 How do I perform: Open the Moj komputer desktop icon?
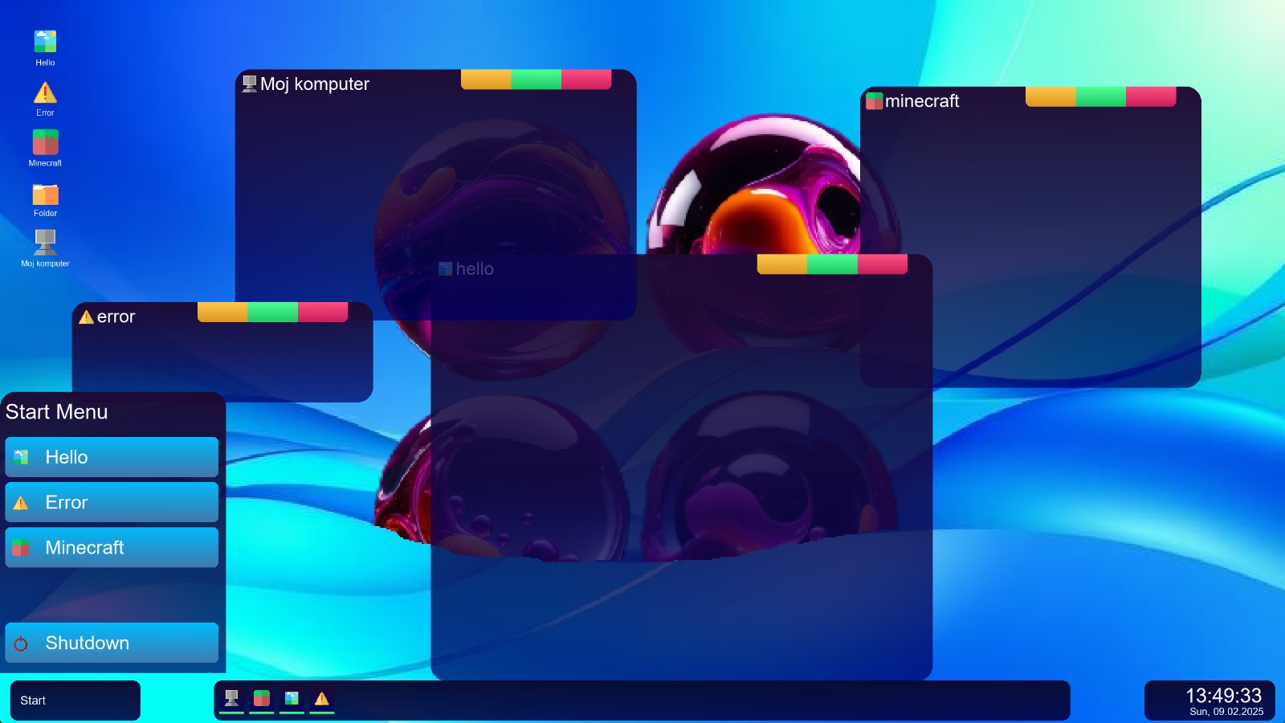tap(45, 249)
